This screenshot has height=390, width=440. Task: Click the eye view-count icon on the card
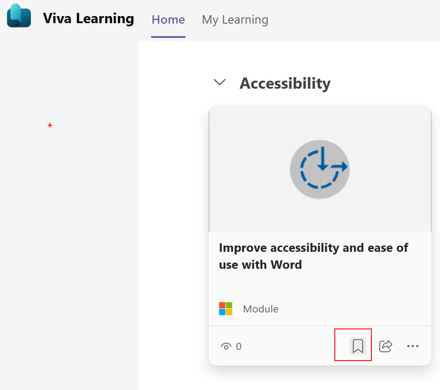pyautogui.click(x=226, y=345)
